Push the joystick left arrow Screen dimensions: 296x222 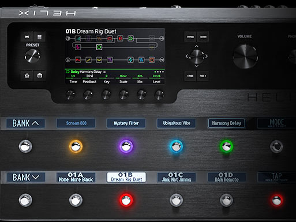coord(186,57)
